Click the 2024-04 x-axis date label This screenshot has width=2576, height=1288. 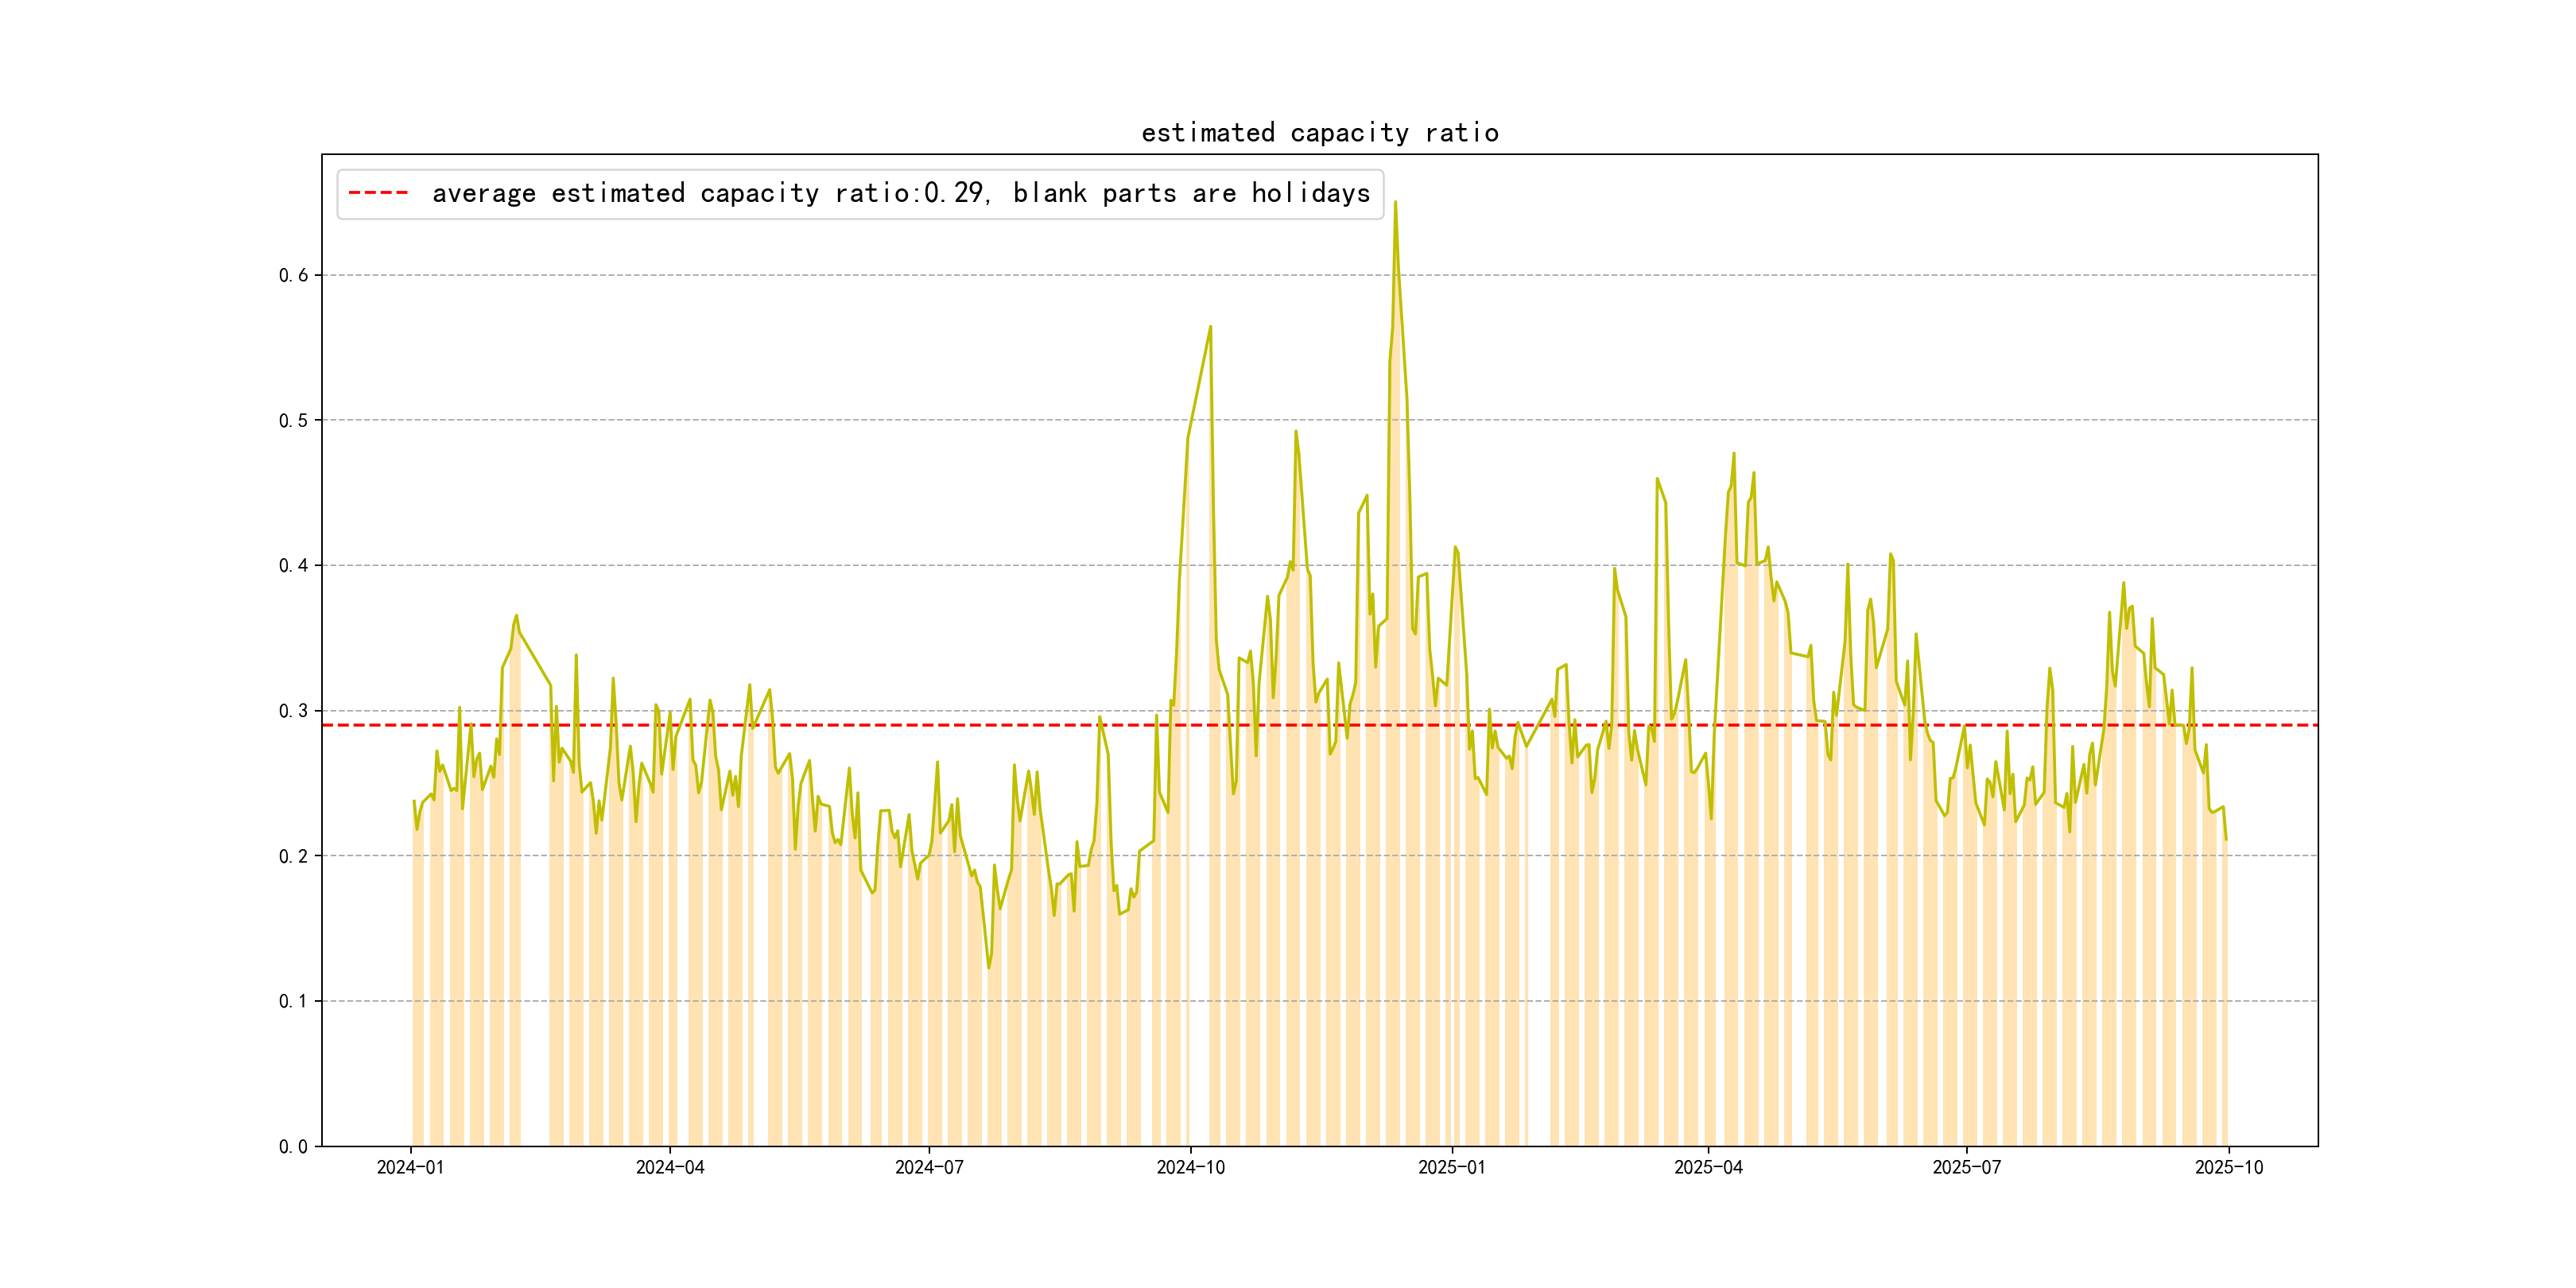(x=670, y=1168)
